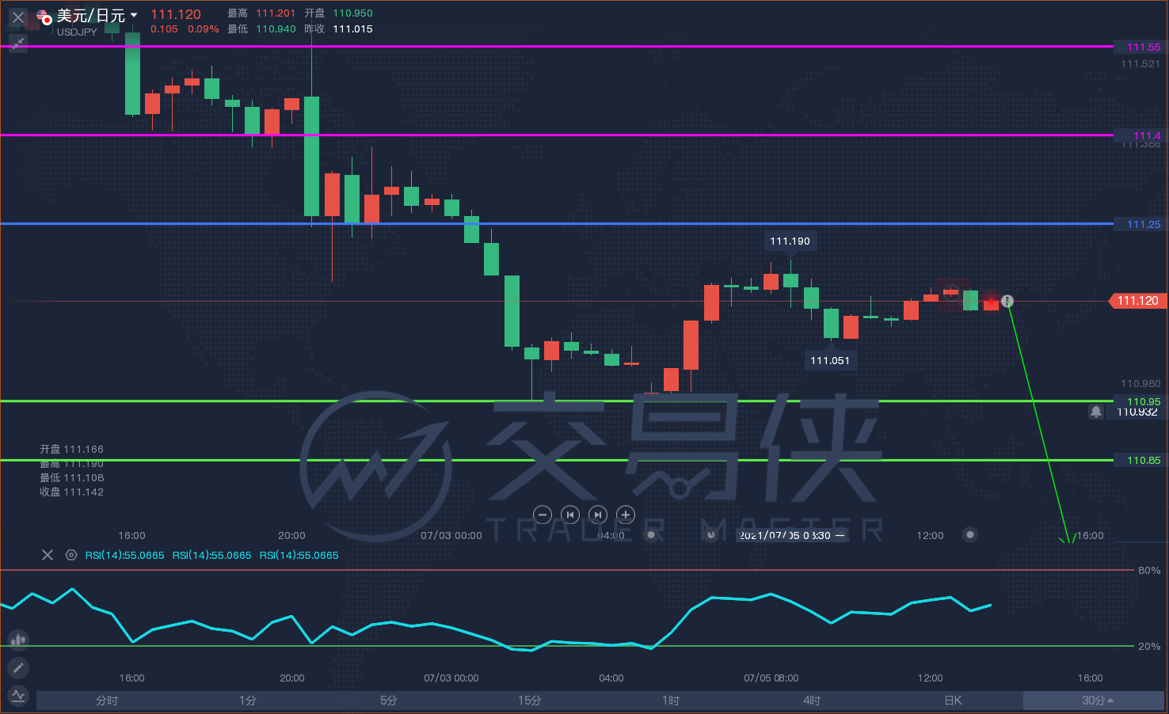Open the indicators line-chart icon
This screenshot has height=714, width=1169.
point(18,696)
